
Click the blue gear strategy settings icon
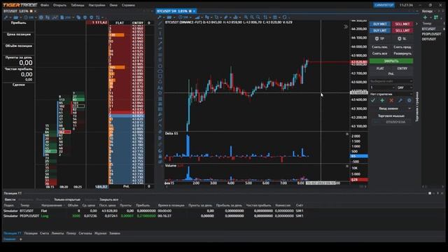[409, 100]
